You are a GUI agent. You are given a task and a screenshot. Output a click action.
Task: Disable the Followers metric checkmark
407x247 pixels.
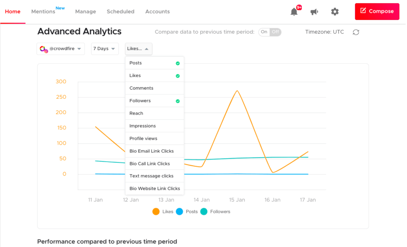coord(178,101)
